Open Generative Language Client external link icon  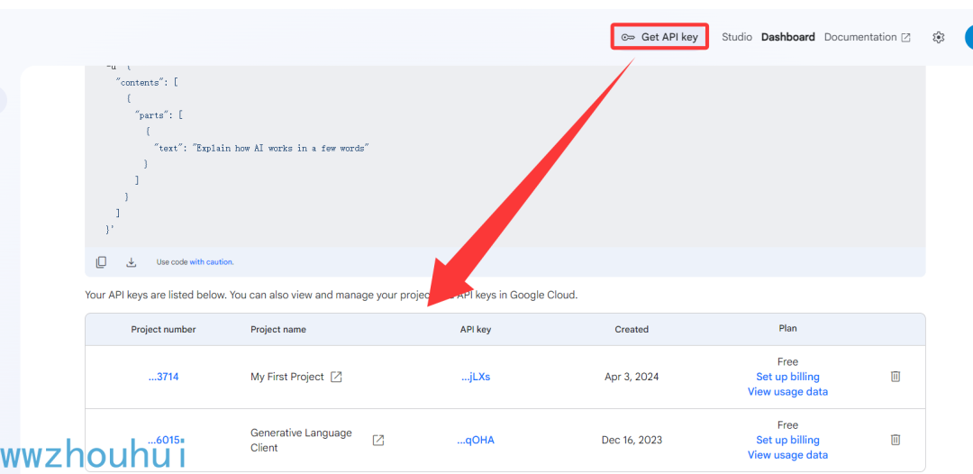coord(378,440)
